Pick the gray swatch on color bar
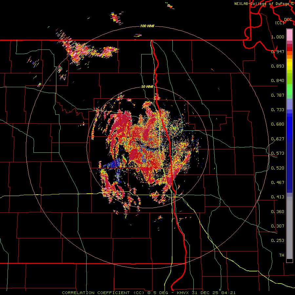 [289, 228]
